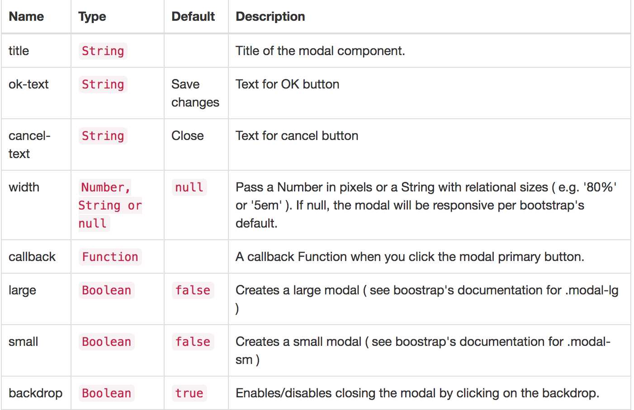Image resolution: width=634 pixels, height=410 pixels.
Task: Click the 'backdrop' property name
Action: click(35, 393)
